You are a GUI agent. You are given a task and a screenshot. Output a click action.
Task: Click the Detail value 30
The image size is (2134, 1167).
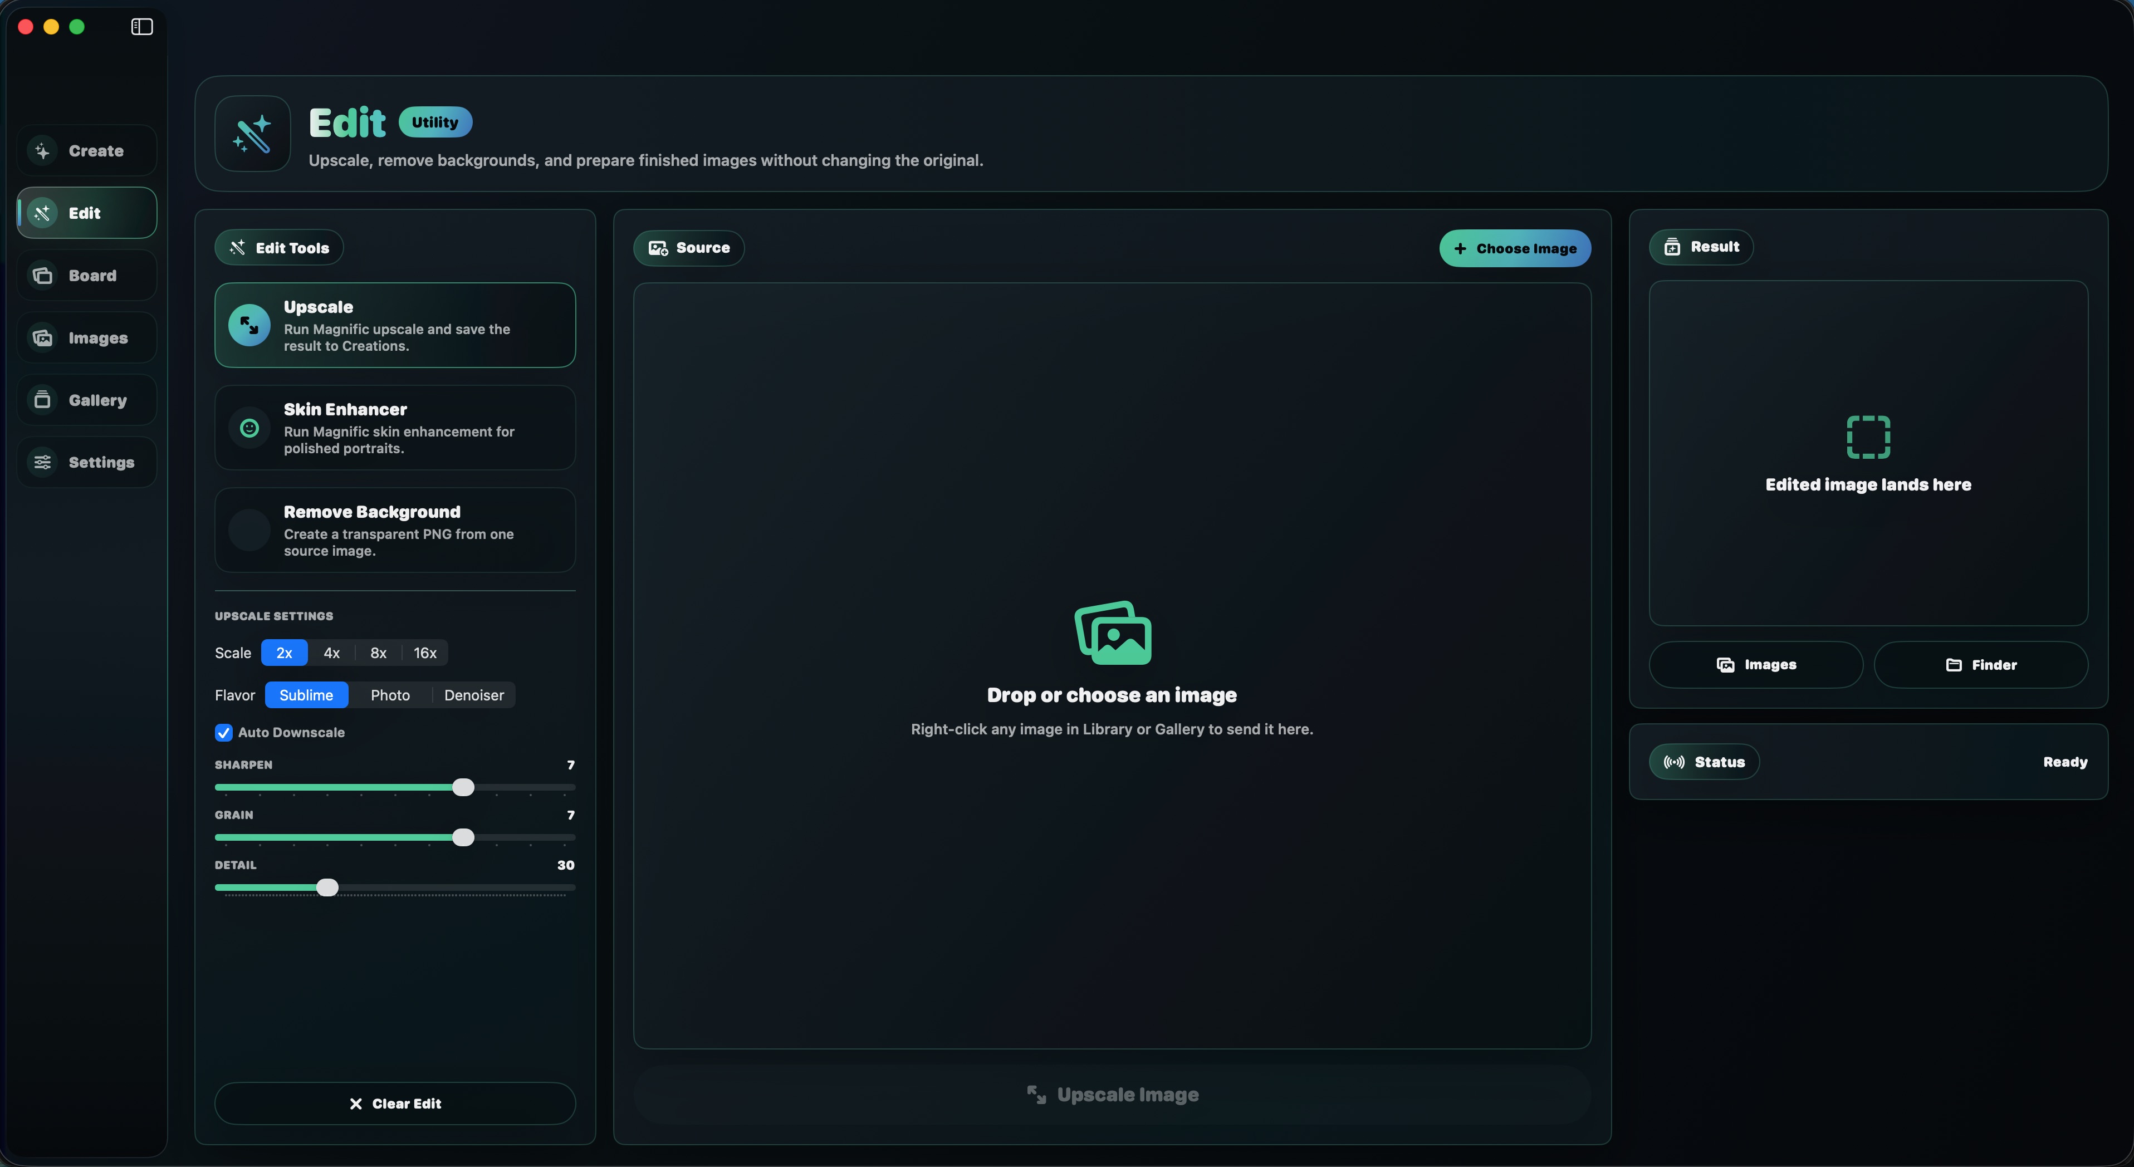pos(566,865)
